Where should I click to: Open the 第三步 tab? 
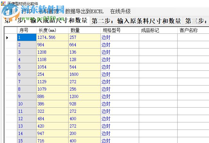point(196,21)
